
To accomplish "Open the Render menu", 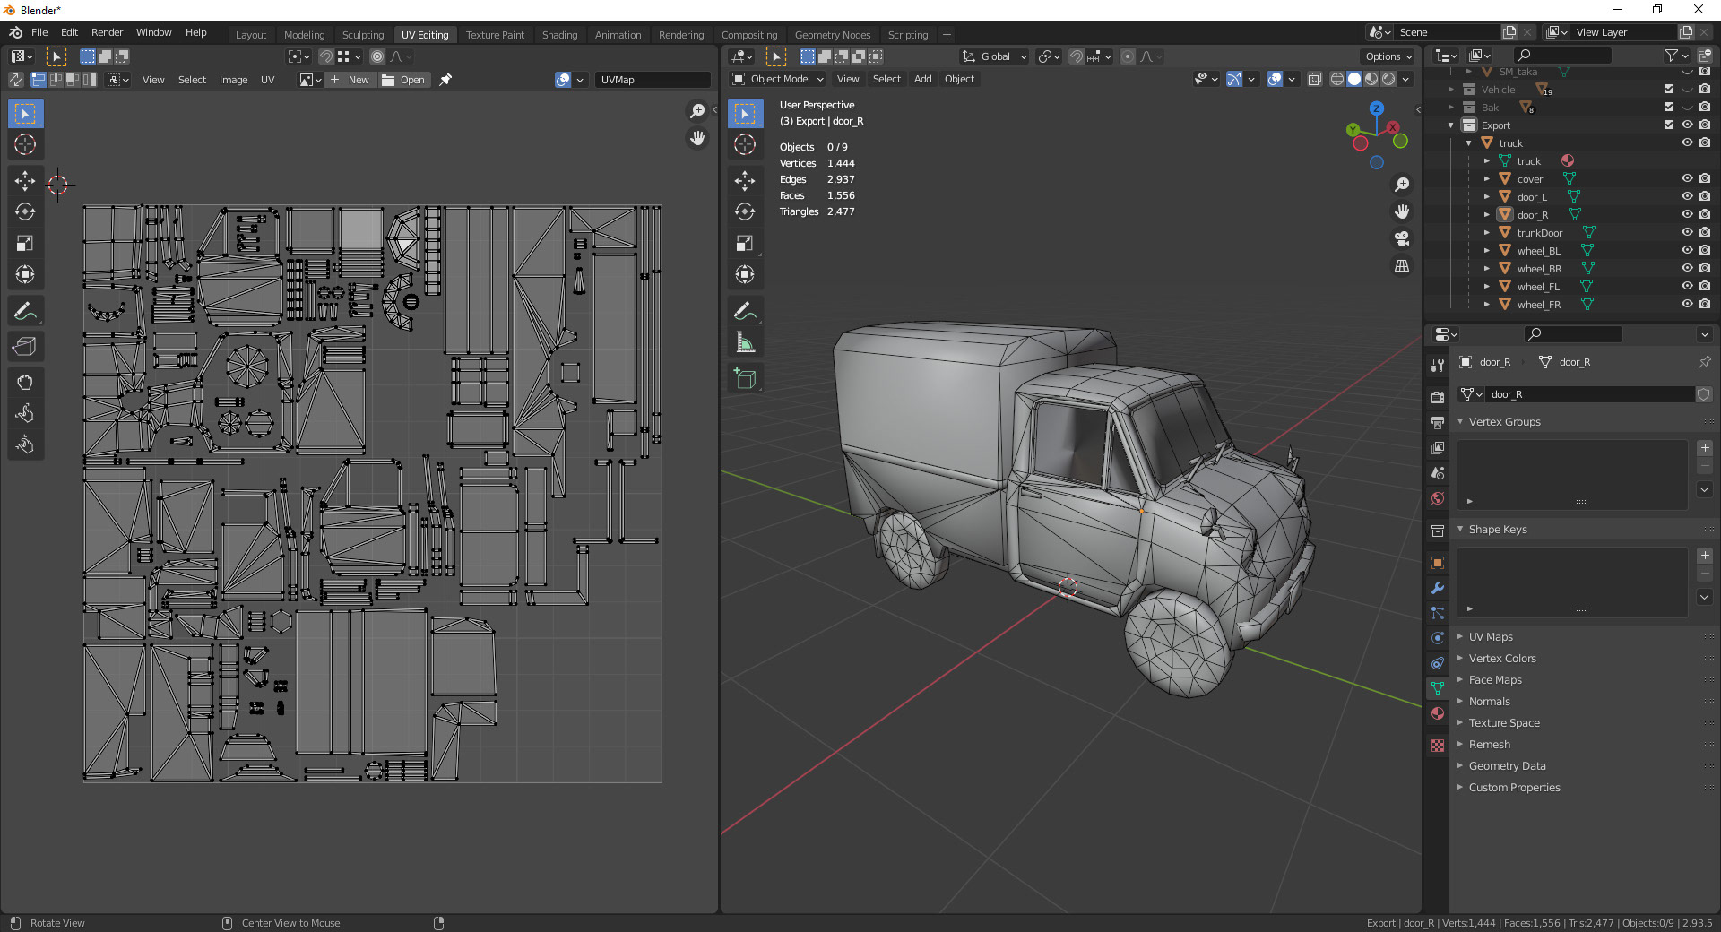I will 107,32.
